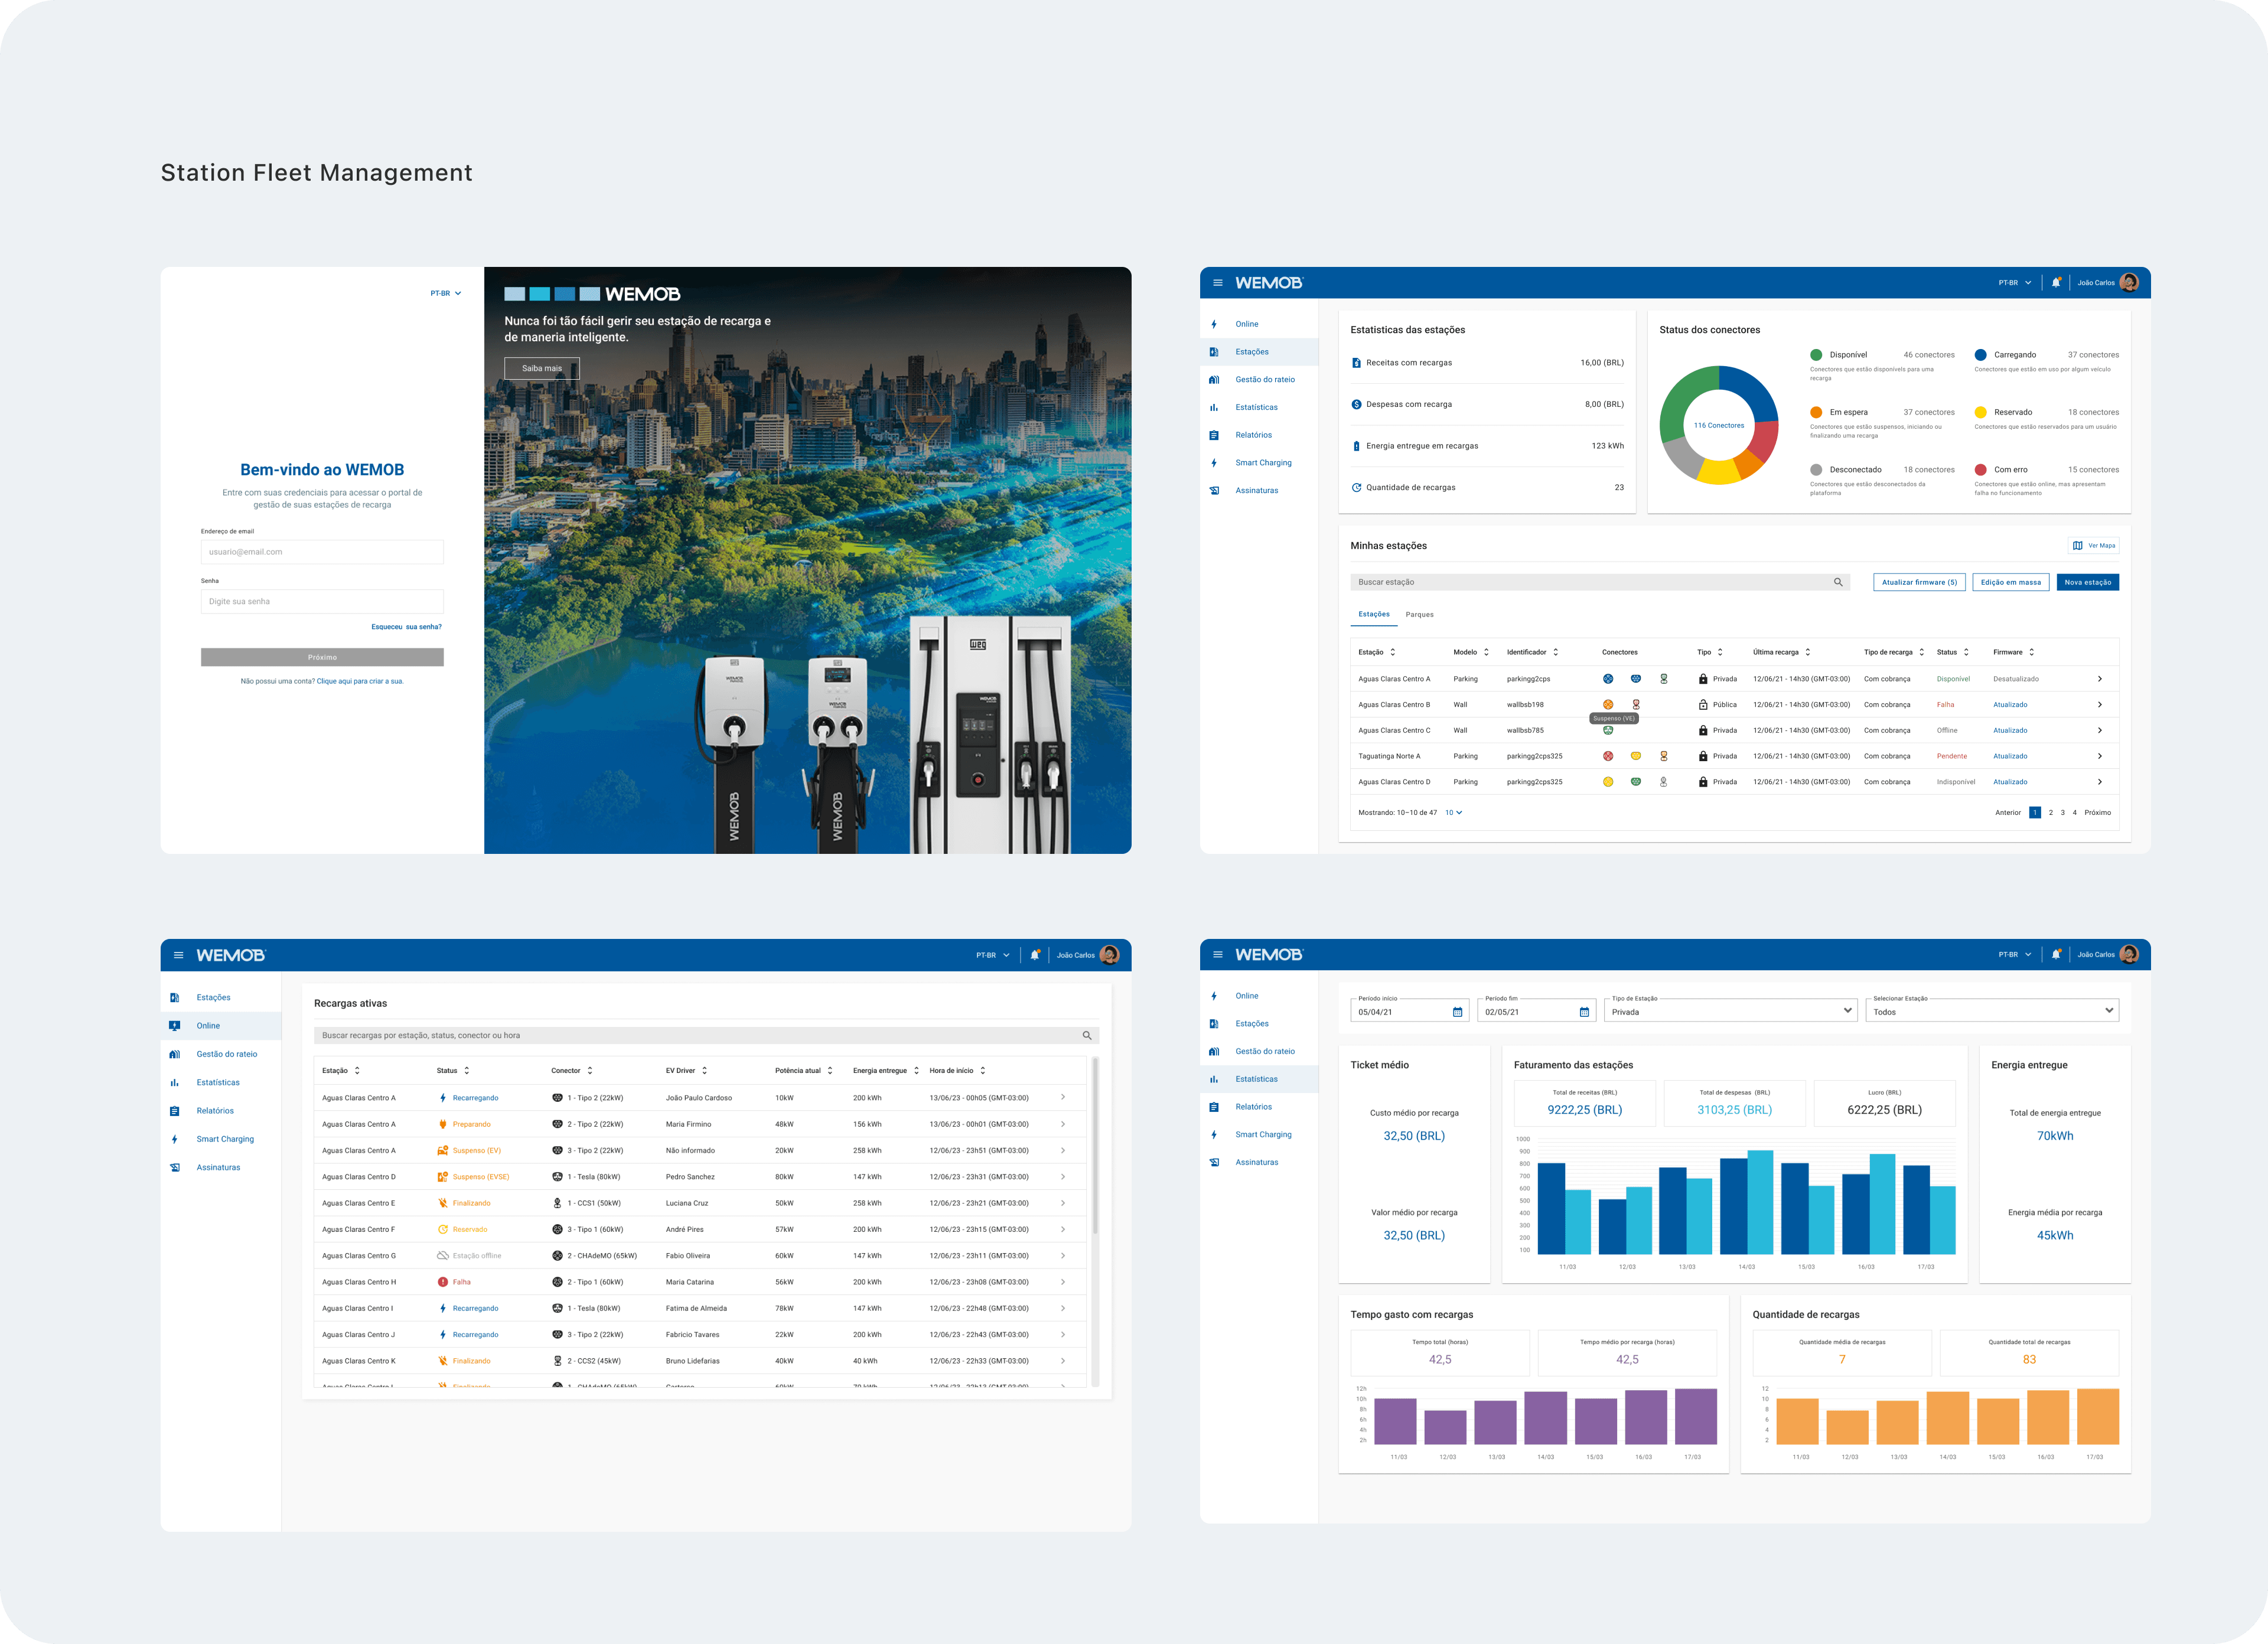
Task: Click the blue Carregando legend color dot
Action: click(1980, 355)
